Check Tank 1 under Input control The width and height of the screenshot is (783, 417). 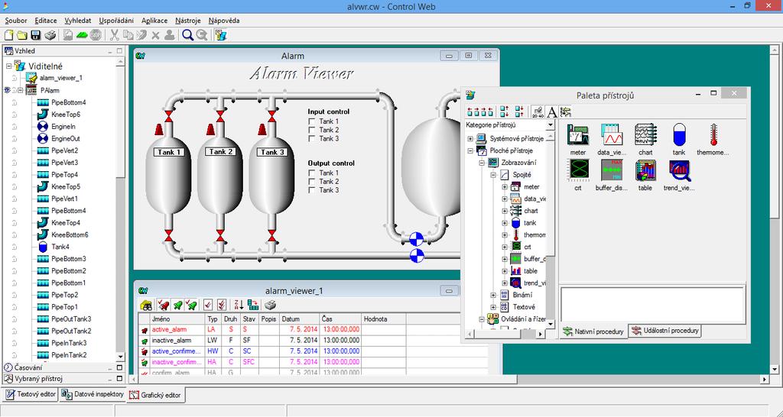click(x=312, y=121)
